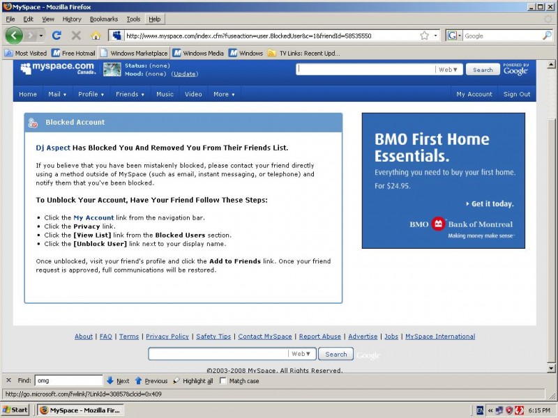Open My Account in navigation bar
558x418 pixels.
click(x=474, y=94)
